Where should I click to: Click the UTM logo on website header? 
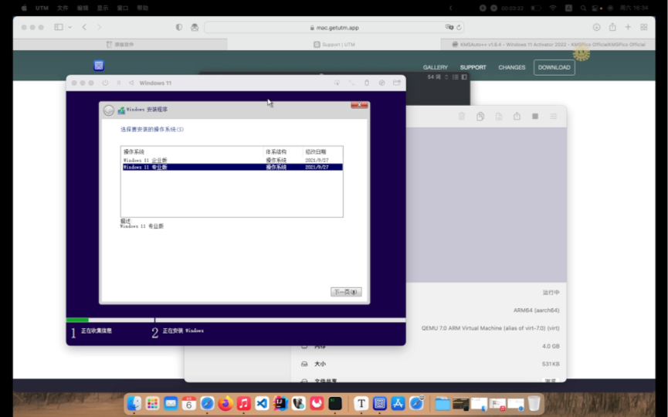[99, 65]
